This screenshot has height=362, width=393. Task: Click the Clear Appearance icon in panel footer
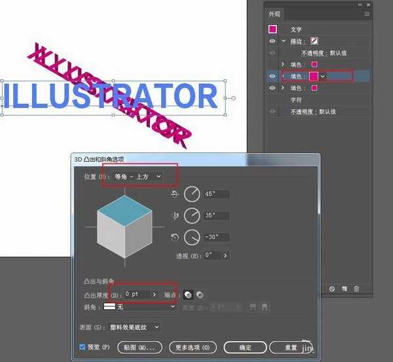coord(332,289)
